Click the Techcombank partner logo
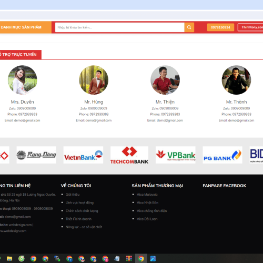Image resolution: width=263 pixels, height=263 pixels. click(x=129, y=155)
